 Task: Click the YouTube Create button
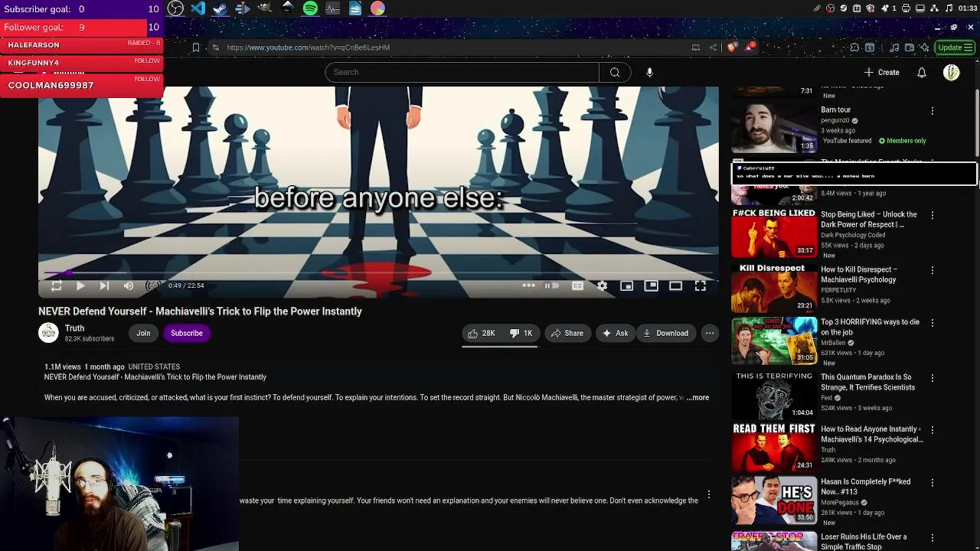tap(881, 72)
